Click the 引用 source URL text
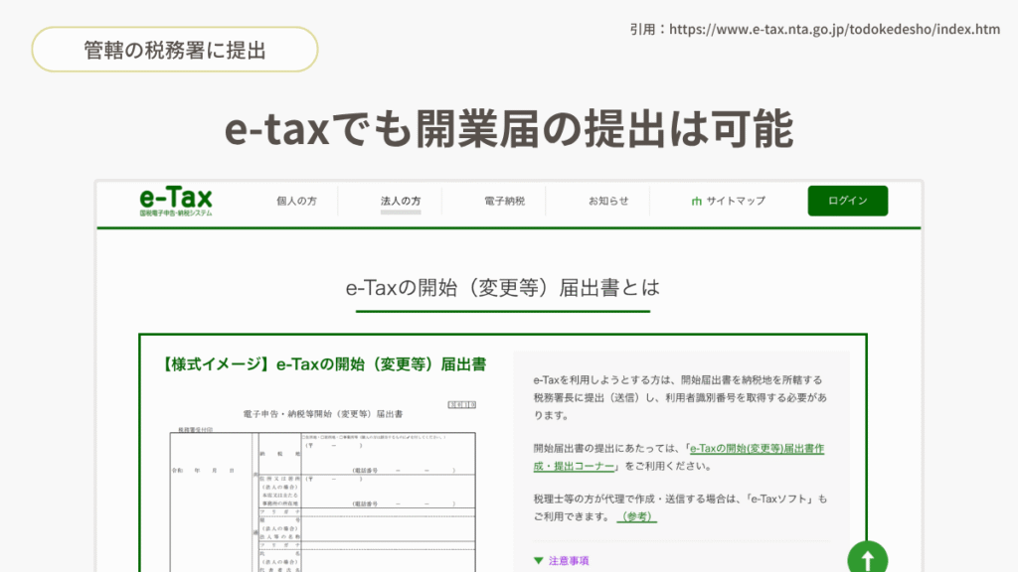 815,29
